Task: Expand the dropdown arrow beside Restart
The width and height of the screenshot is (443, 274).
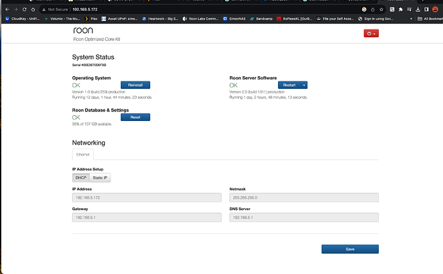Action: (x=304, y=85)
